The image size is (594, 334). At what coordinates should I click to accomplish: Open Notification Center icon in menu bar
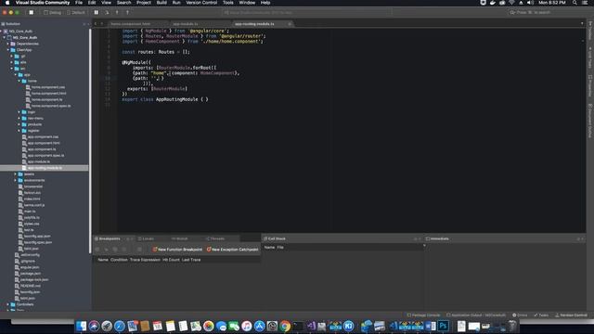click(x=585, y=3)
